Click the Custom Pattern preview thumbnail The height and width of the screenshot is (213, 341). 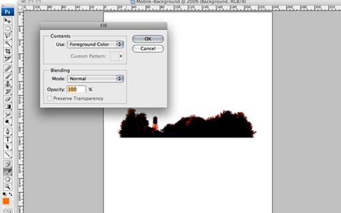tap(115, 56)
